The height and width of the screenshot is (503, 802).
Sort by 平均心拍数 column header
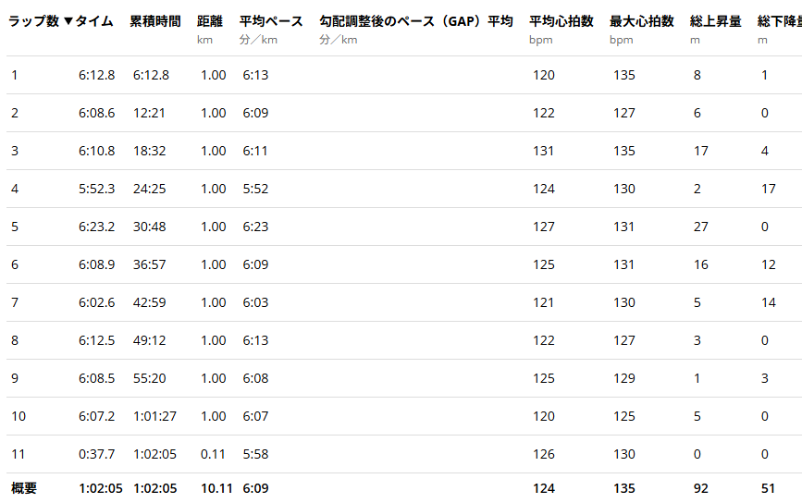(x=561, y=21)
